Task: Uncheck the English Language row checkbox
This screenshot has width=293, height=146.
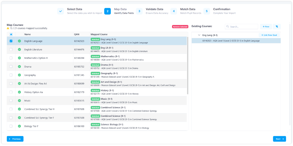Action: 11,41
